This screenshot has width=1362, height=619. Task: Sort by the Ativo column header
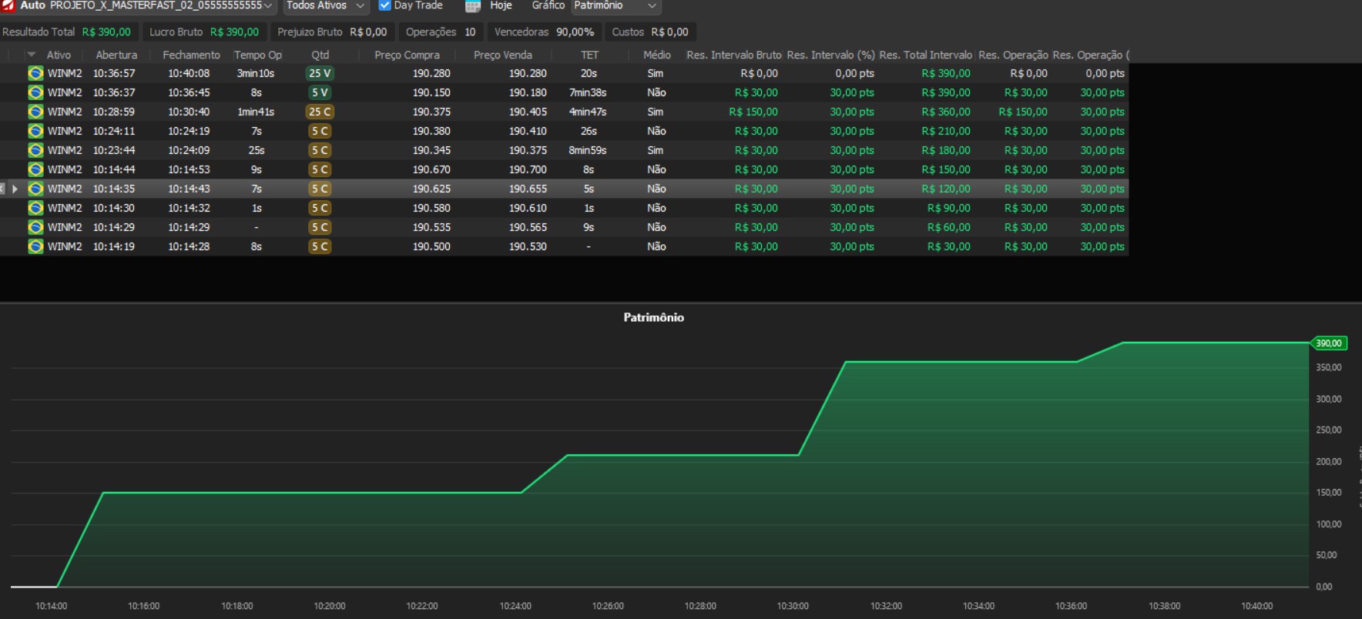[x=59, y=55]
